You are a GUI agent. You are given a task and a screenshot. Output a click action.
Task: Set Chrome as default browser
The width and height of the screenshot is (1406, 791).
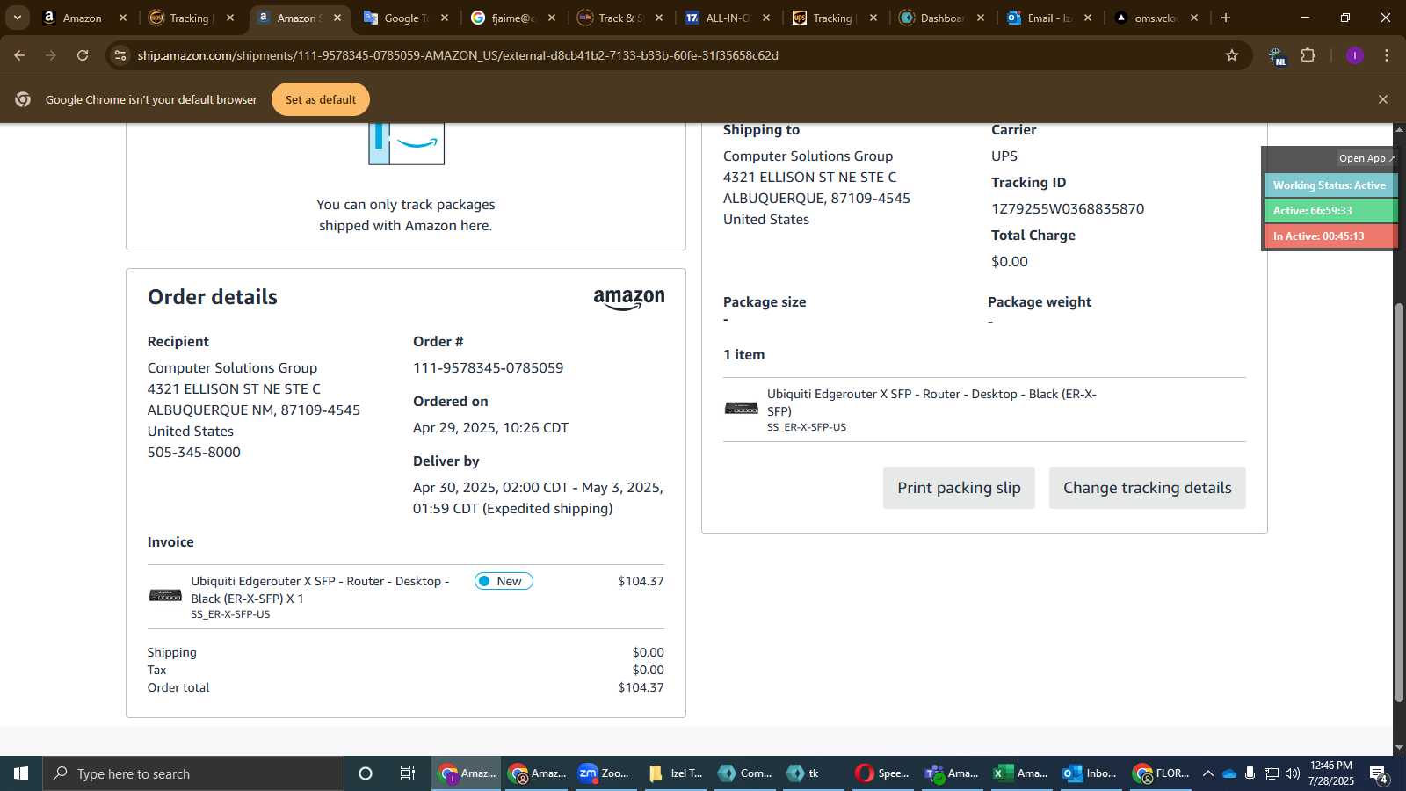point(321,99)
